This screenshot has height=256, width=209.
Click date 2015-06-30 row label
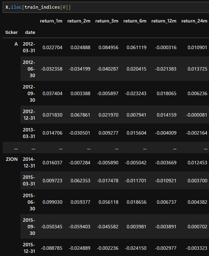[29, 202]
